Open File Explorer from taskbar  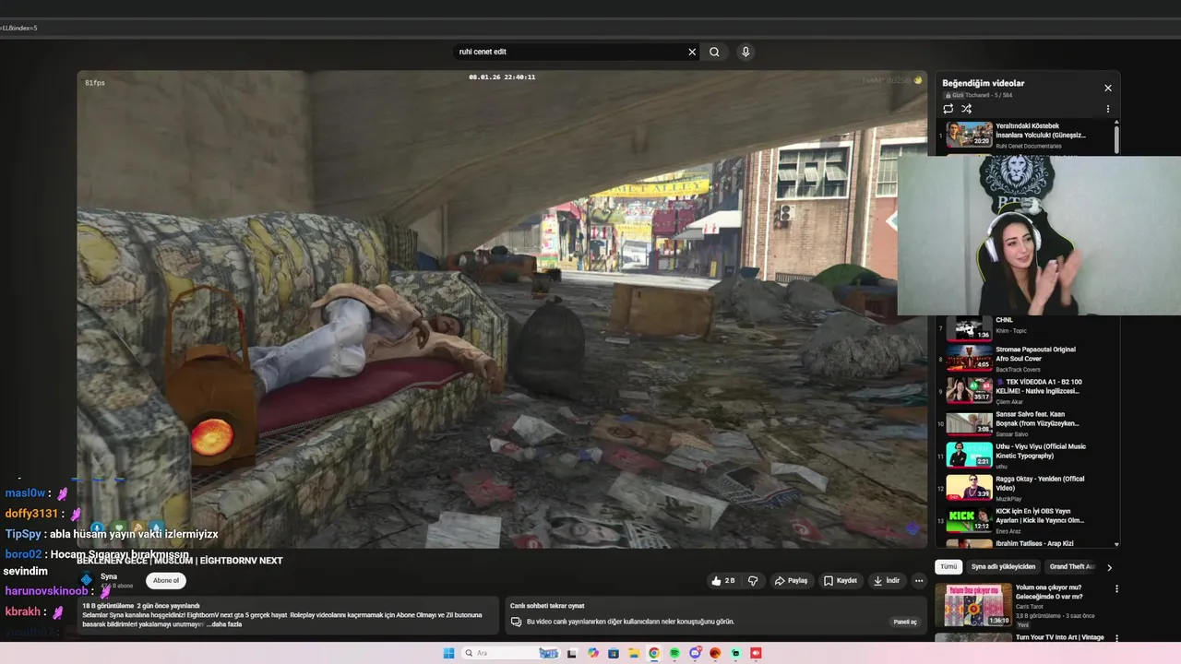634,653
